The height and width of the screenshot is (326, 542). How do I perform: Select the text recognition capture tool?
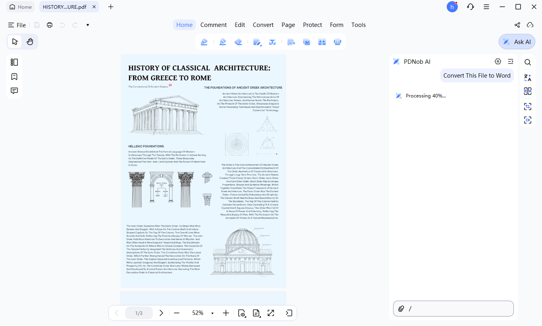click(x=272, y=42)
